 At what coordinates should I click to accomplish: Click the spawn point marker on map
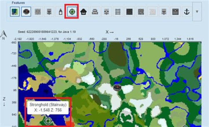click(117, 87)
